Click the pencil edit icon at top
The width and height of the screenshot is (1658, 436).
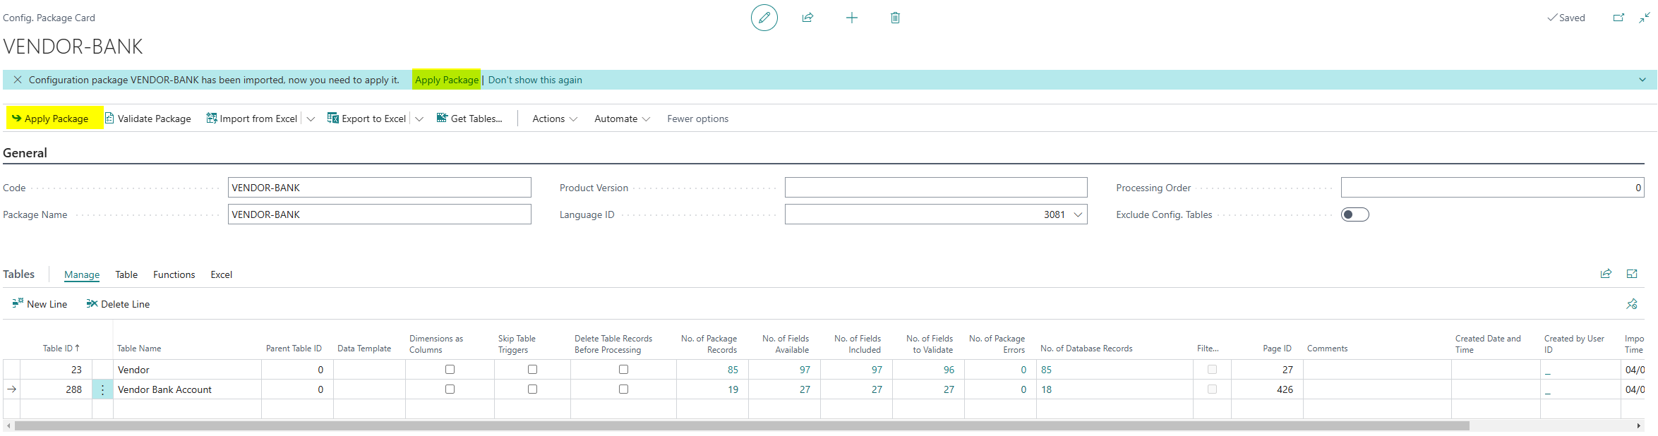[x=764, y=18]
